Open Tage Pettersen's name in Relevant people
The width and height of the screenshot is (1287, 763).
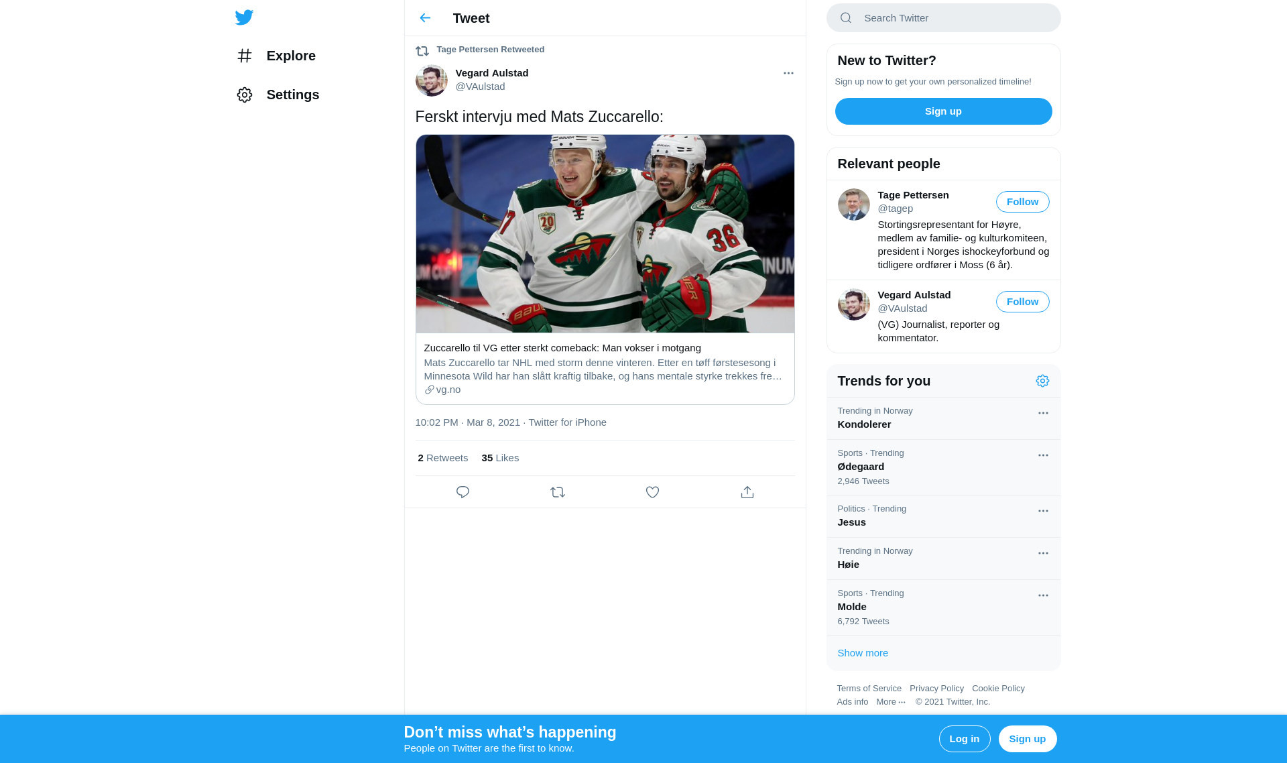click(x=914, y=195)
